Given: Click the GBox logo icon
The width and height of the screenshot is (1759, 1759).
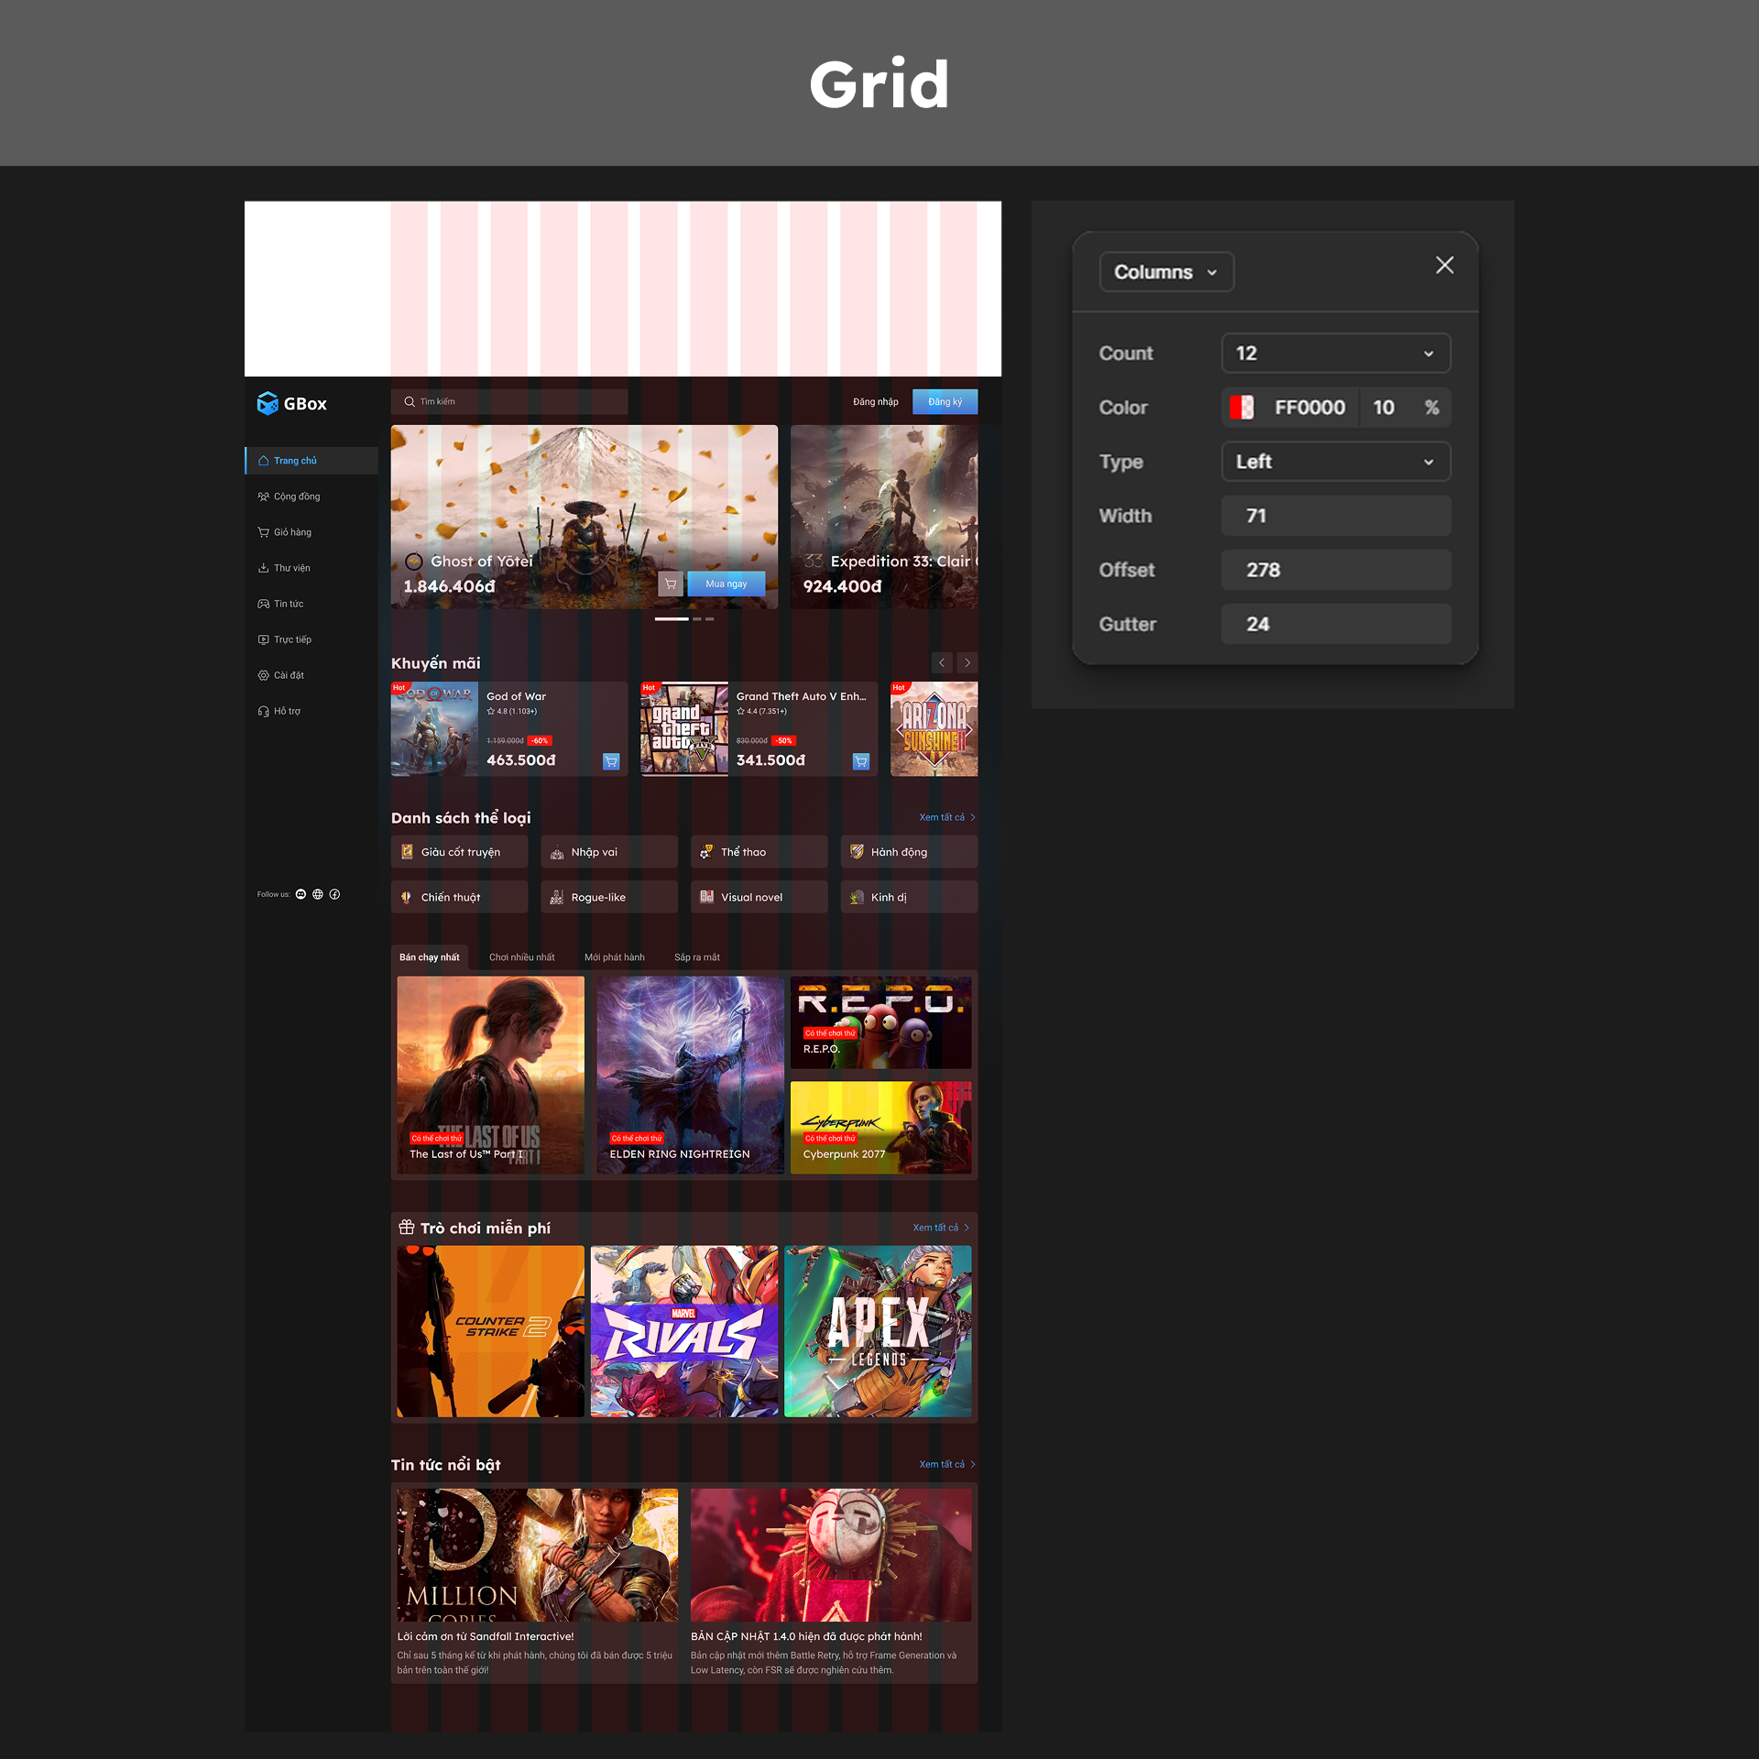Looking at the screenshot, I should pyautogui.click(x=268, y=403).
